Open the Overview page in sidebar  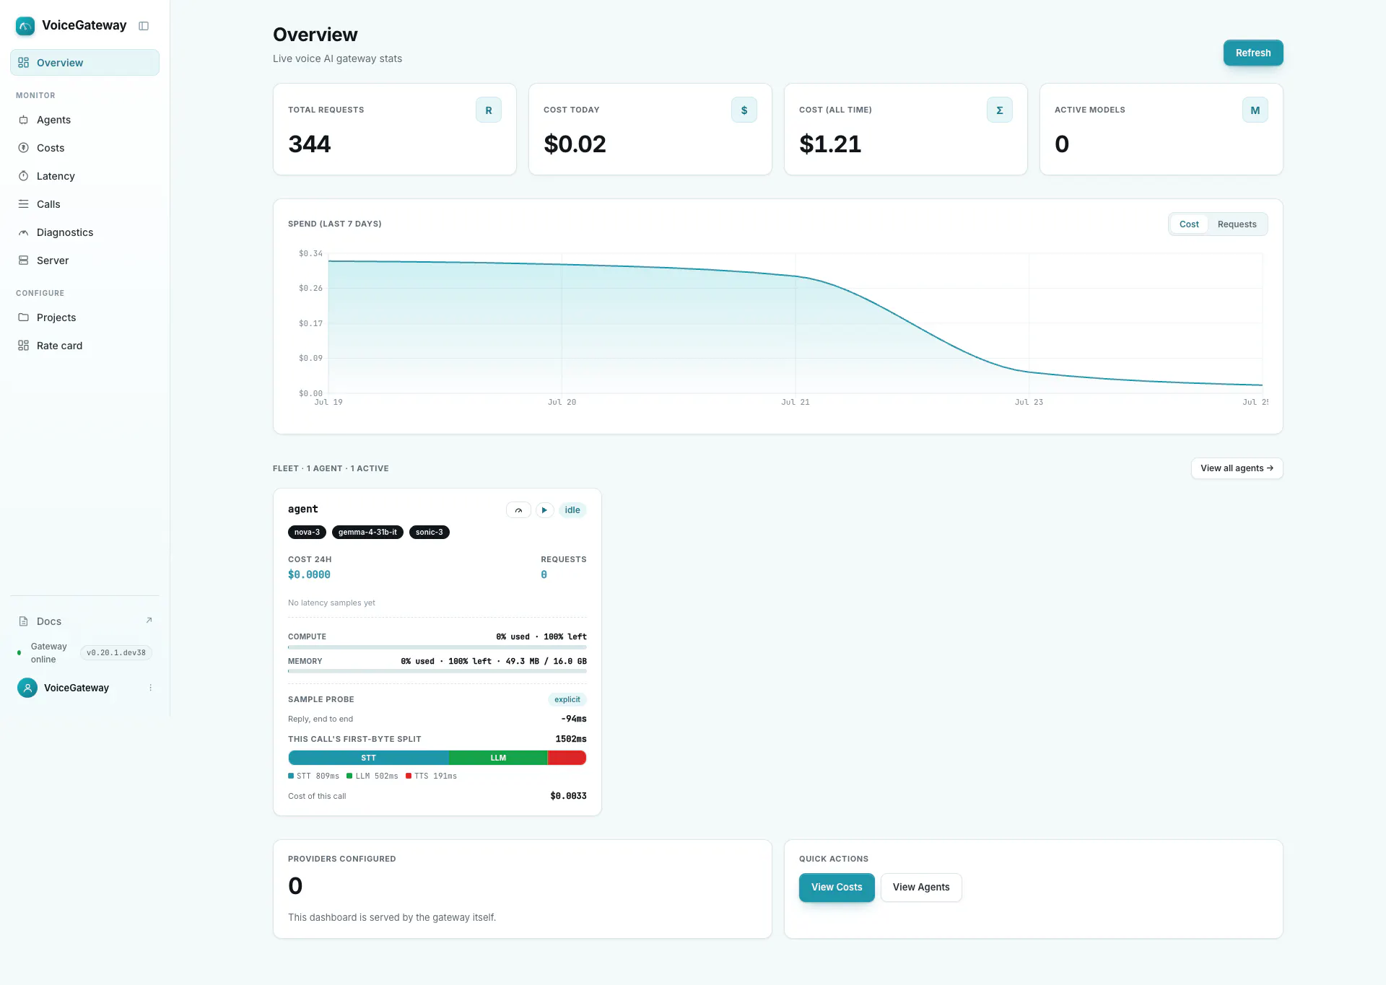pos(84,63)
